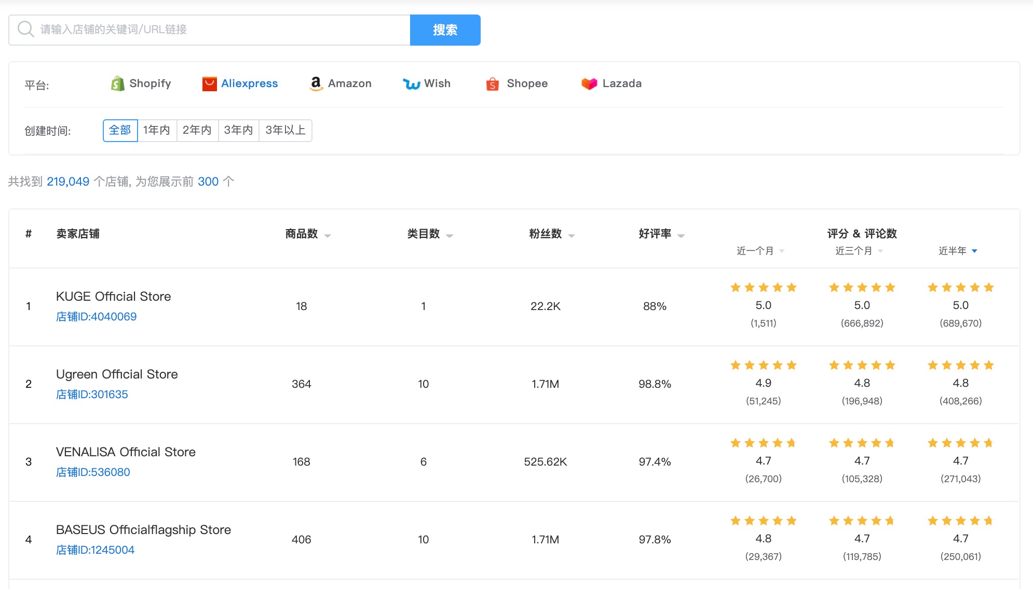Image resolution: width=1033 pixels, height=589 pixels.
Task: Click VENALISA follower count 525.62K
Action: click(546, 462)
